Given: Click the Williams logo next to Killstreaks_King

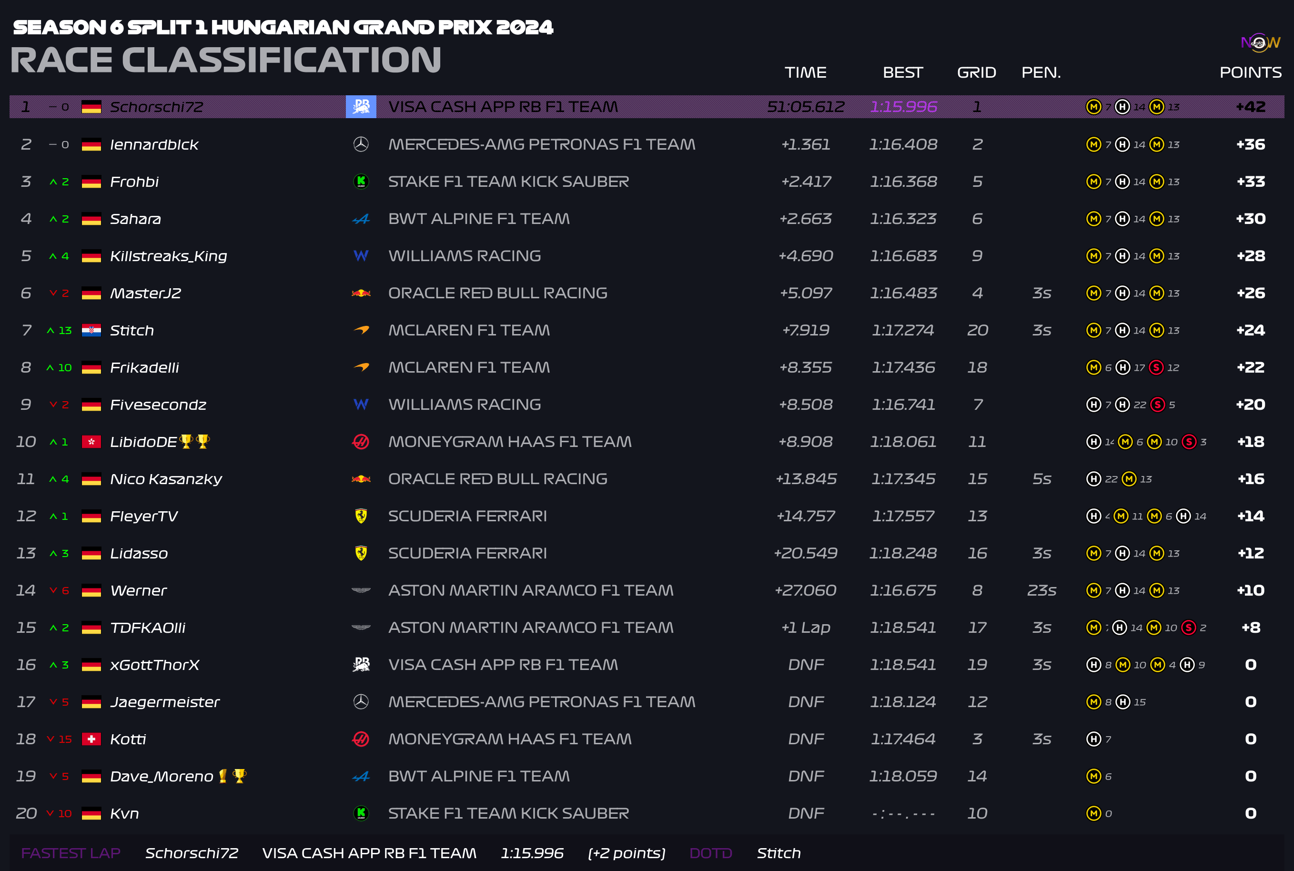Looking at the screenshot, I should coord(361,256).
